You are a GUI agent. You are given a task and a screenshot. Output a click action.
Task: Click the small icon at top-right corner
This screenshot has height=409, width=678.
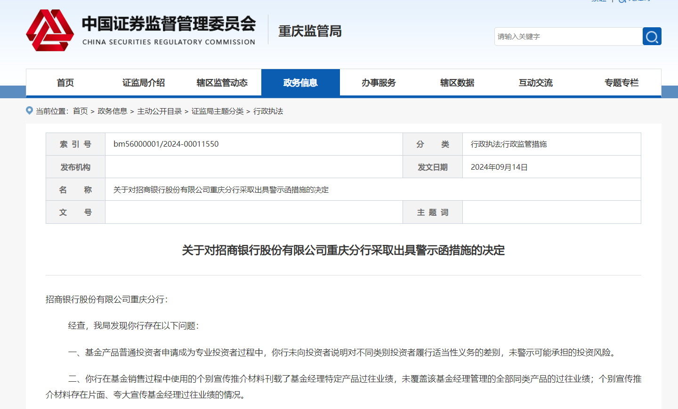coord(621,2)
